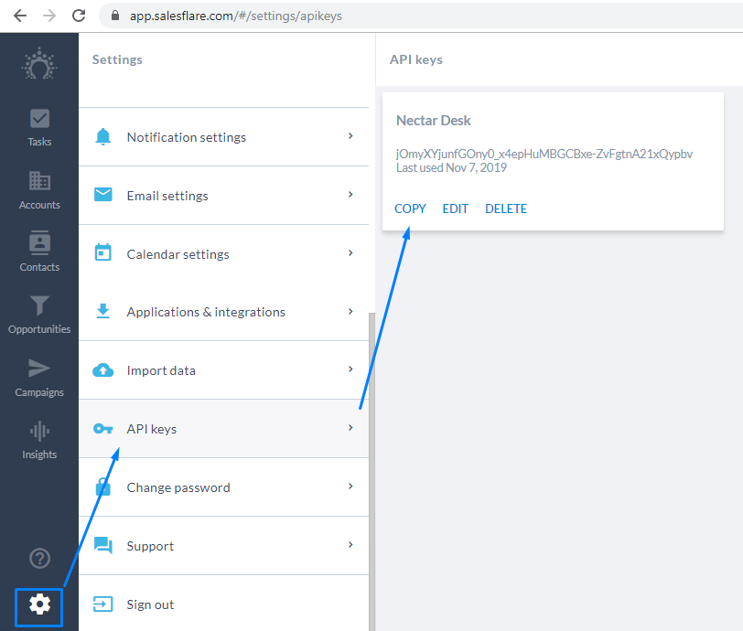Copy the Nectar Desk API key
The width and height of the screenshot is (743, 631).
coord(410,209)
